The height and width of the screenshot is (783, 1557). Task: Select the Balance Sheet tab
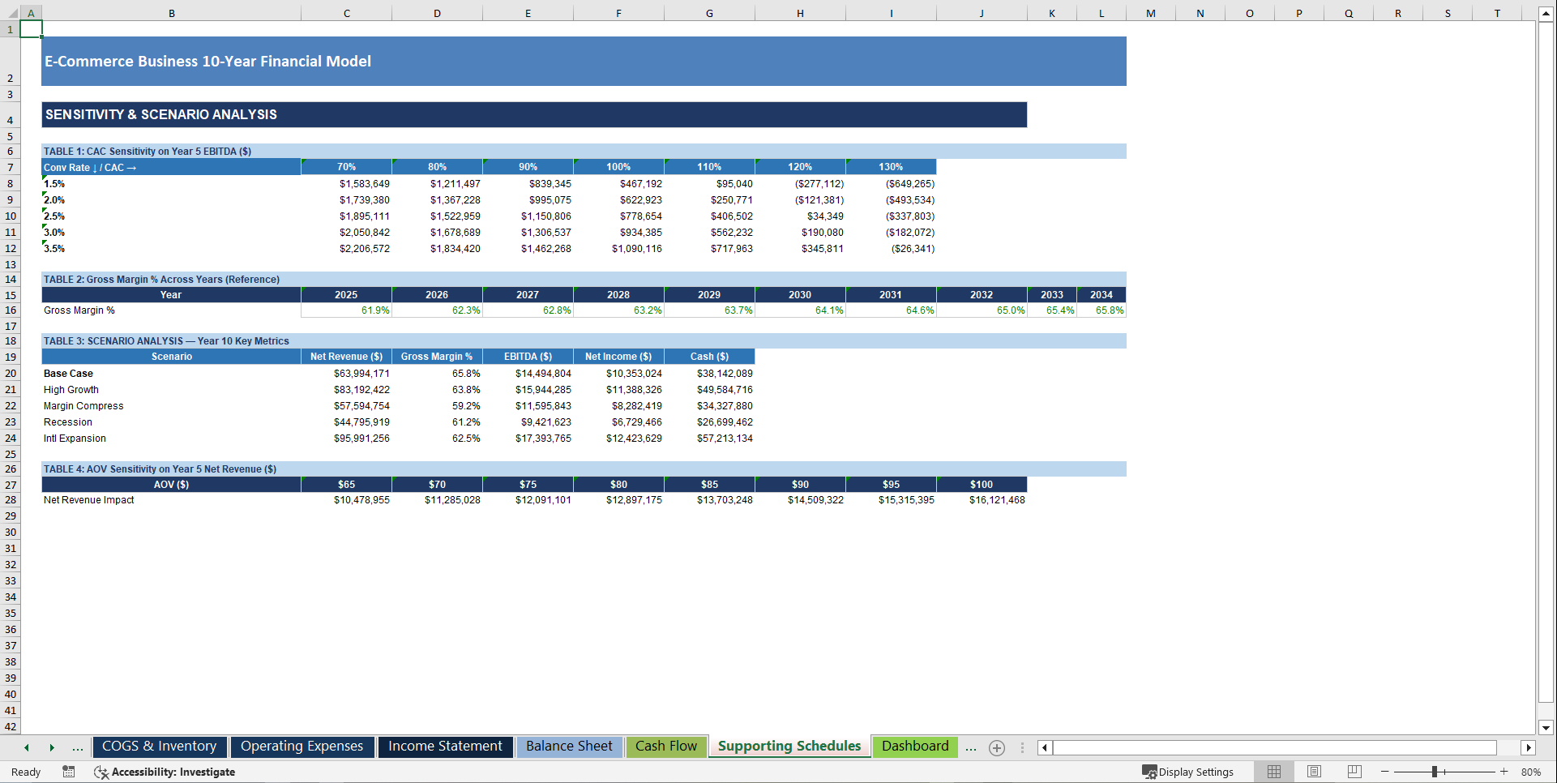tap(569, 747)
